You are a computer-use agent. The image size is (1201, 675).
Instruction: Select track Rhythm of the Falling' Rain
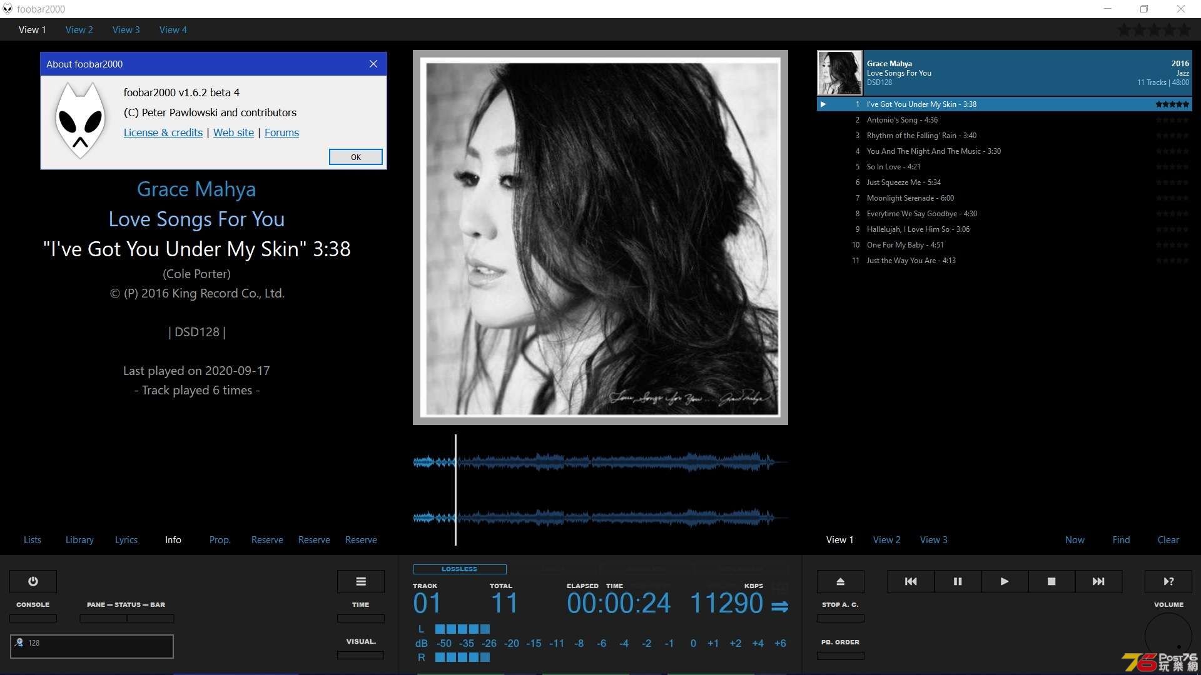pos(1004,136)
